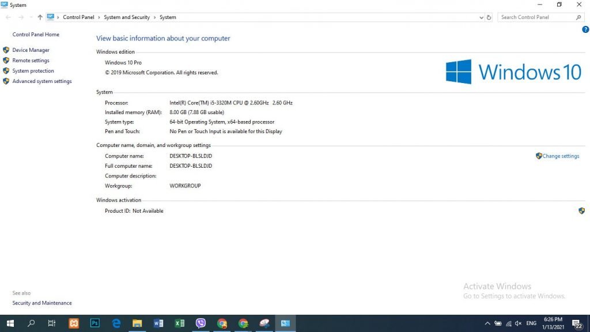The image size is (590, 332).
Task: Expand the chevron before Control Panel breadcrumb
Action: tap(58, 17)
